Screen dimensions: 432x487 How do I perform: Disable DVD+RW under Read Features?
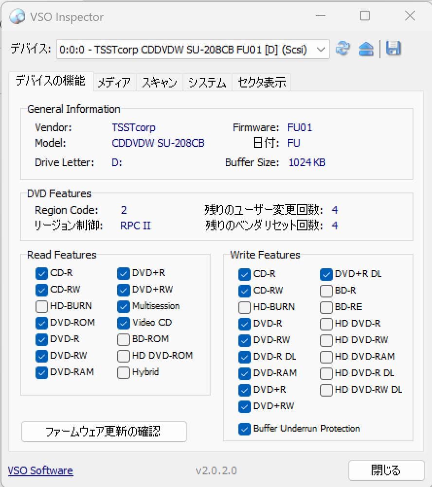pyautogui.click(x=124, y=290)
